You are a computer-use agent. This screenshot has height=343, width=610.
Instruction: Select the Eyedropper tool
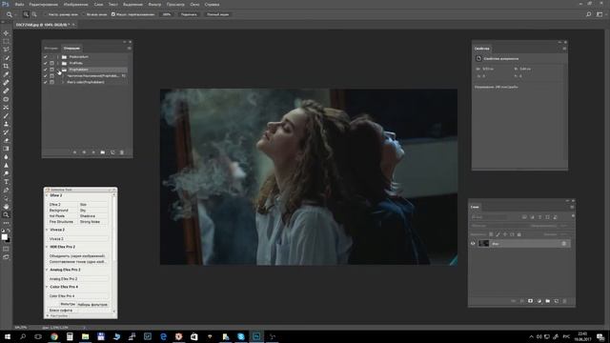[6, 74]
